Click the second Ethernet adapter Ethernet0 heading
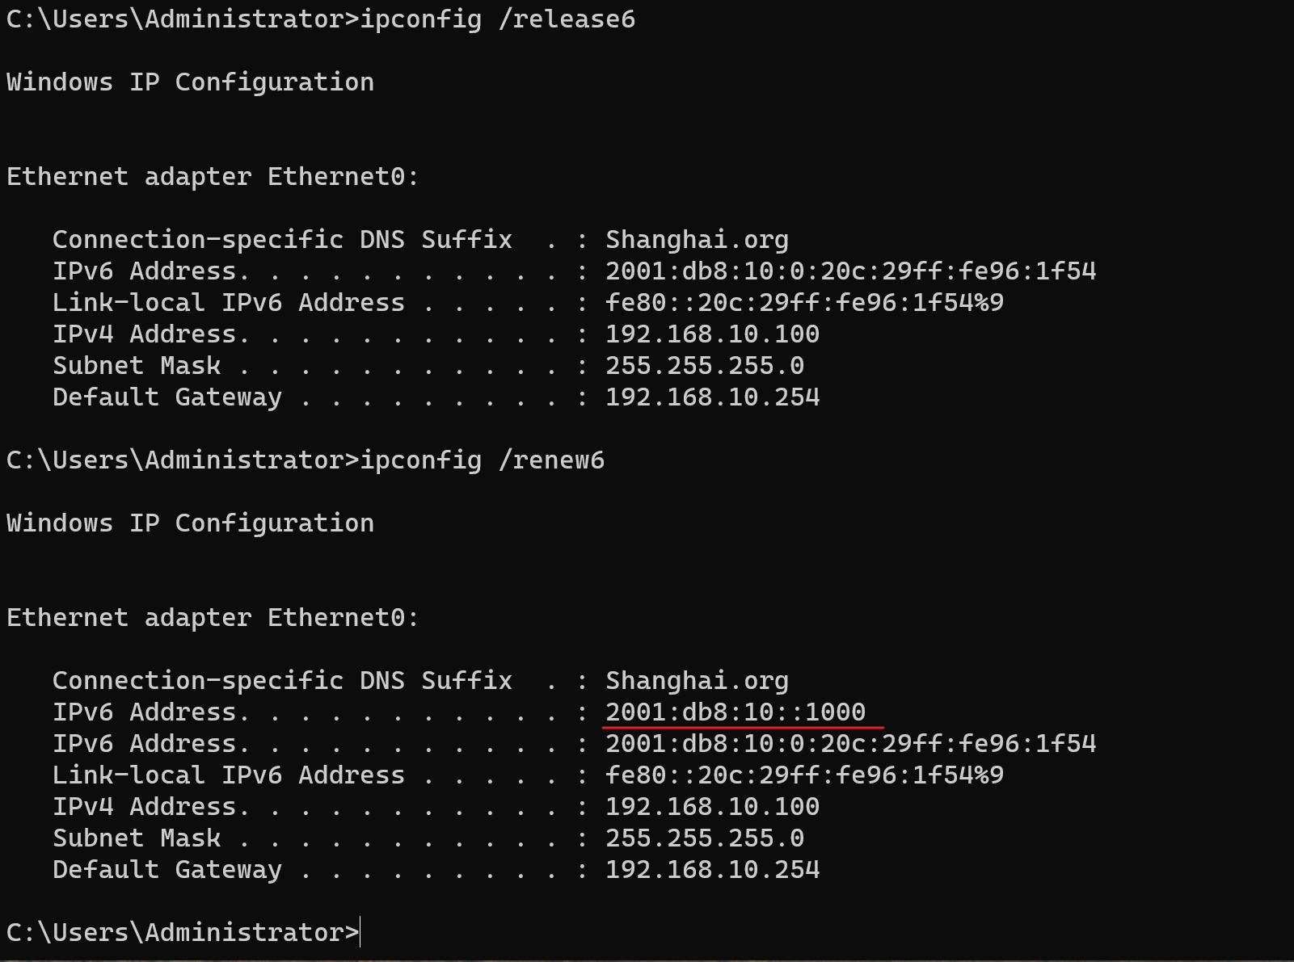 [x=213, y=618]
